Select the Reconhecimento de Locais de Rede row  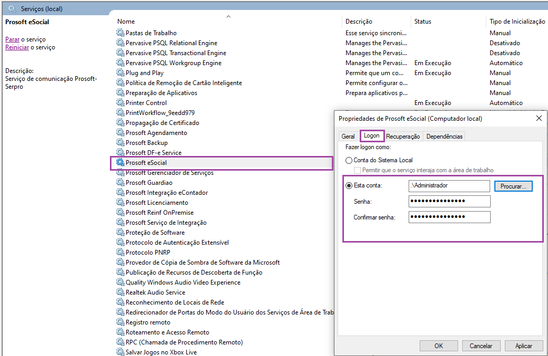pos(175,302)
